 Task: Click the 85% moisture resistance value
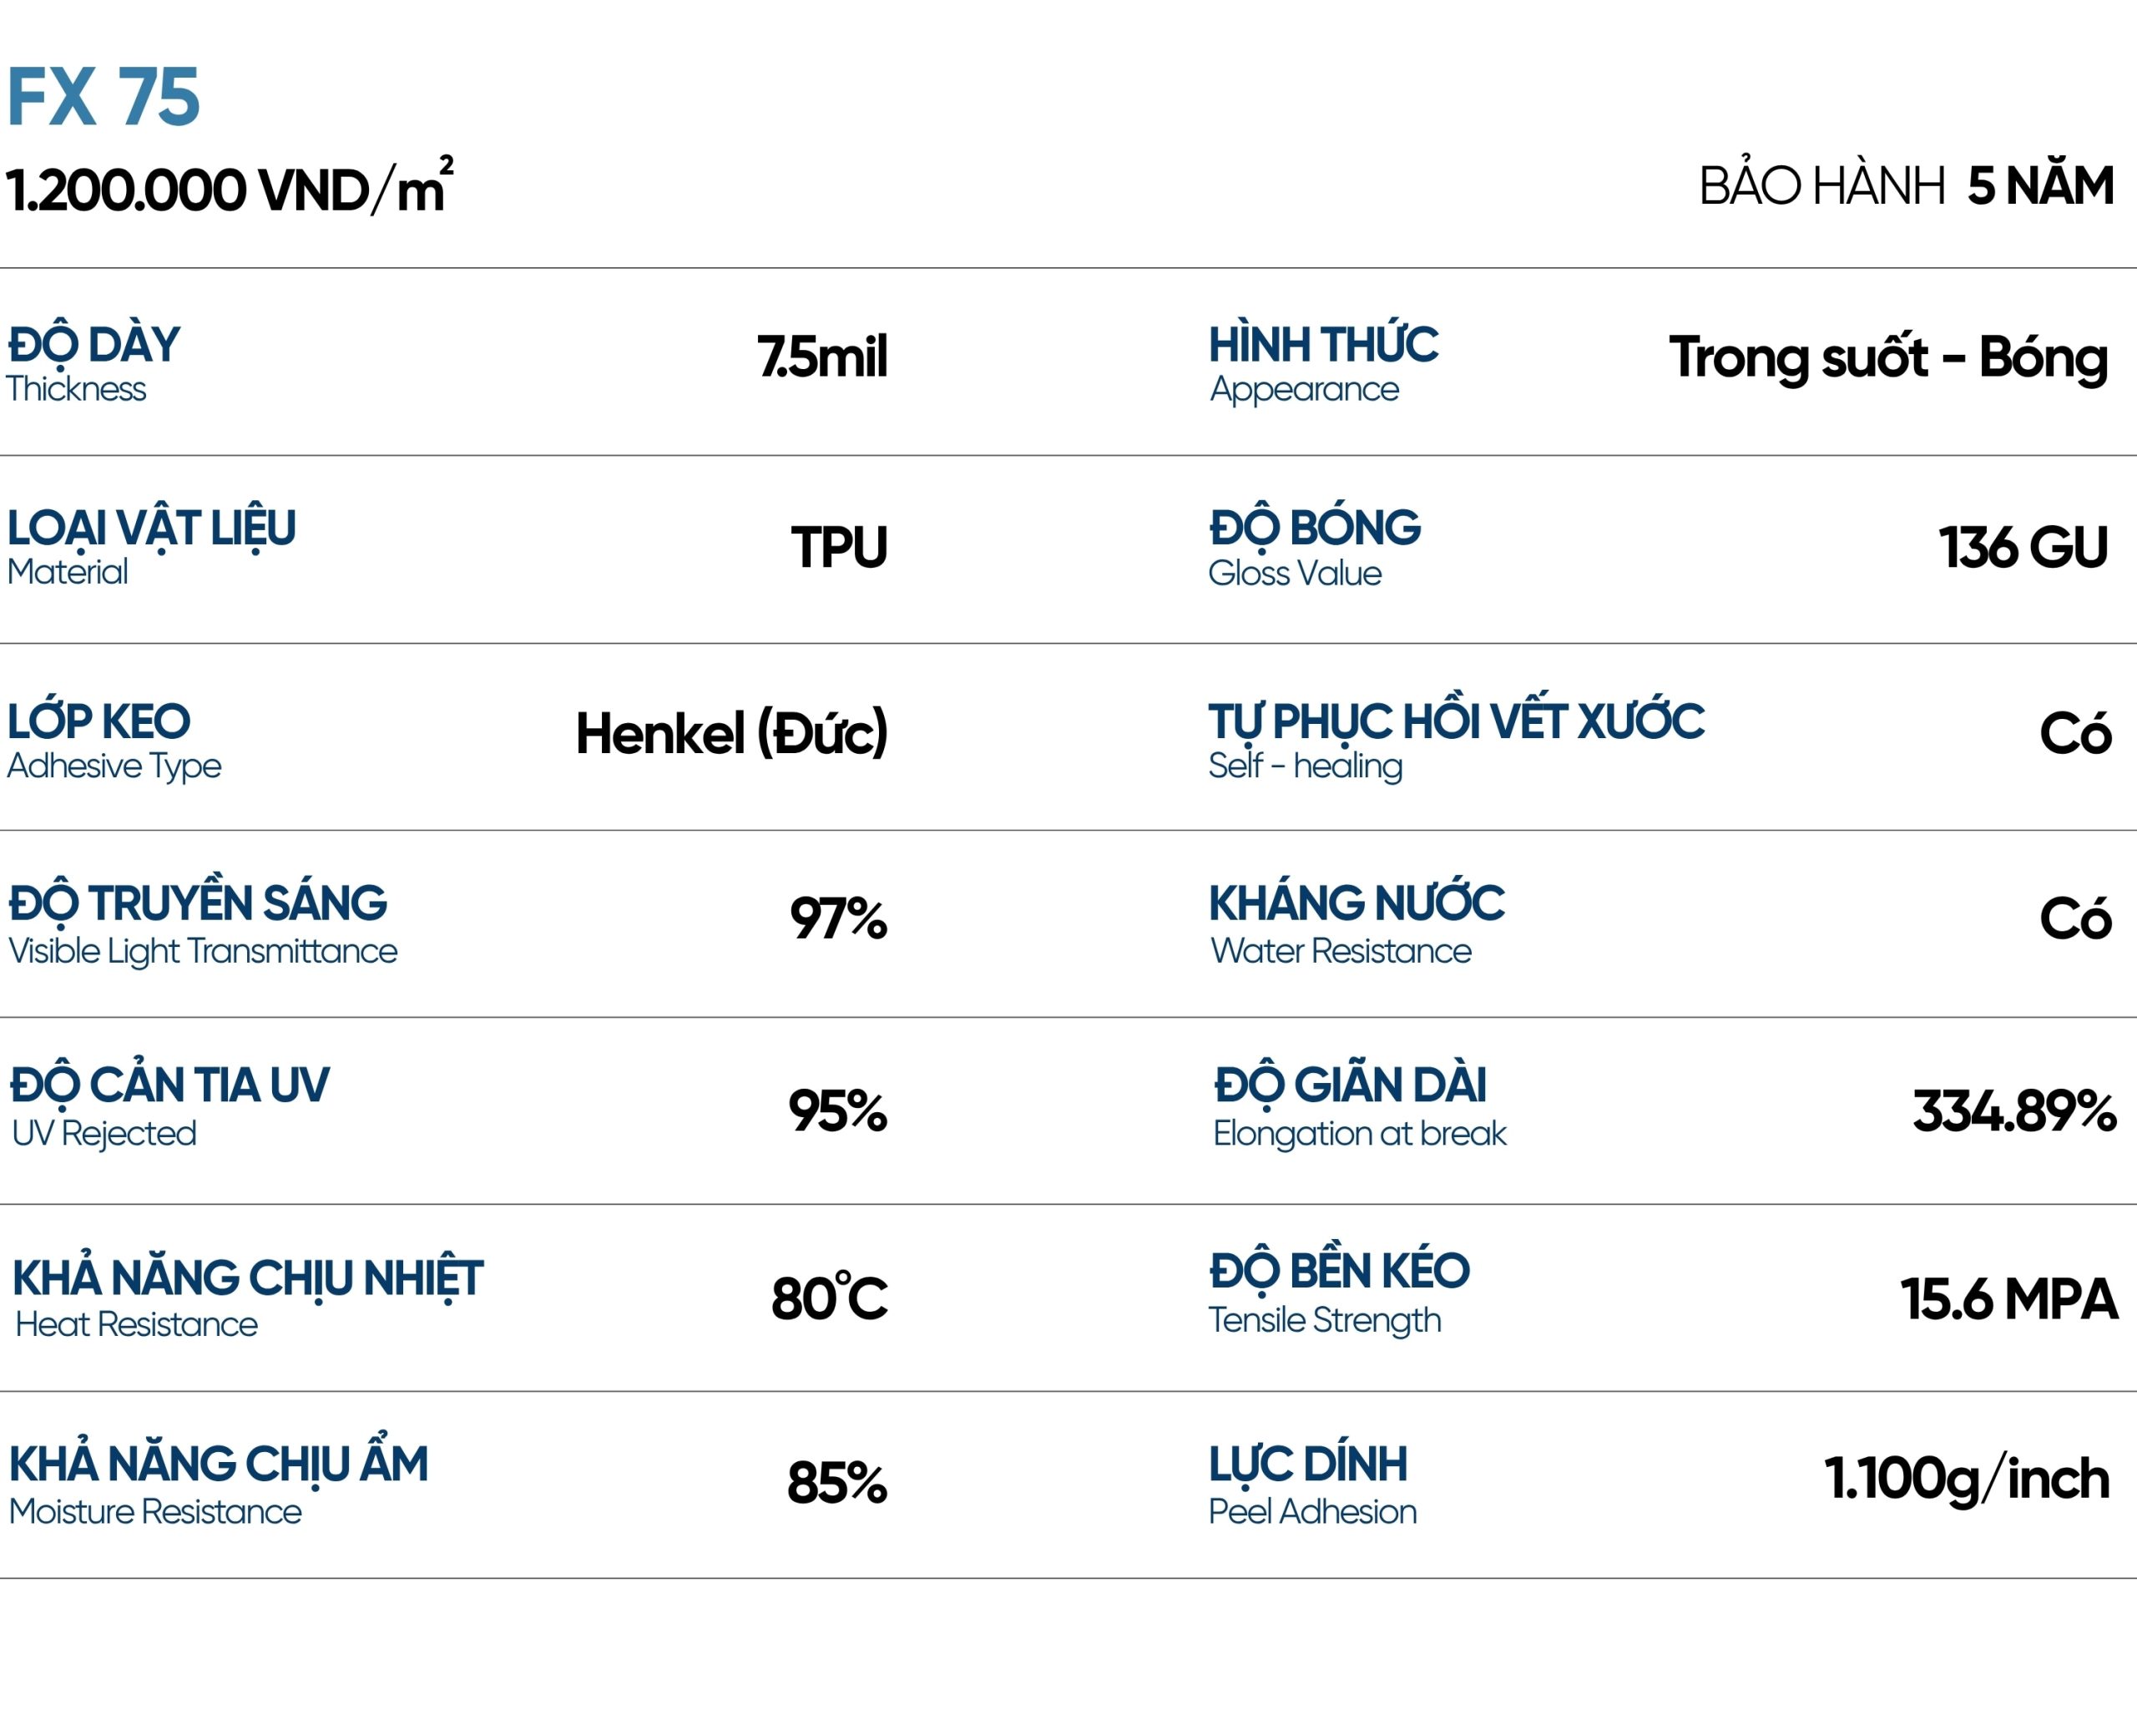pyautogui.click(x=836, y=1484)
